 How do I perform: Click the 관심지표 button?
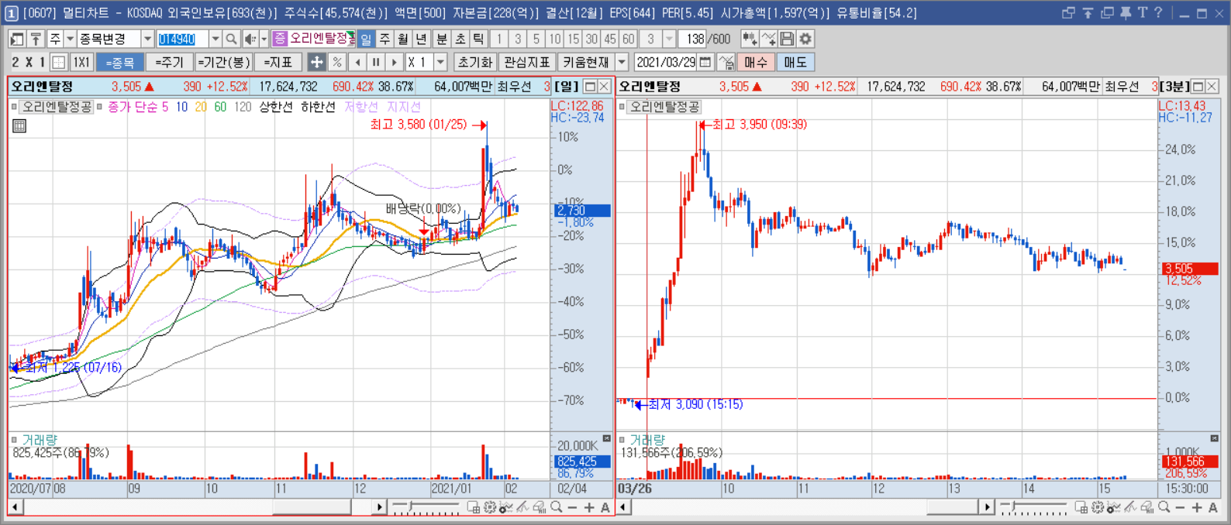[x=526, y=62]
